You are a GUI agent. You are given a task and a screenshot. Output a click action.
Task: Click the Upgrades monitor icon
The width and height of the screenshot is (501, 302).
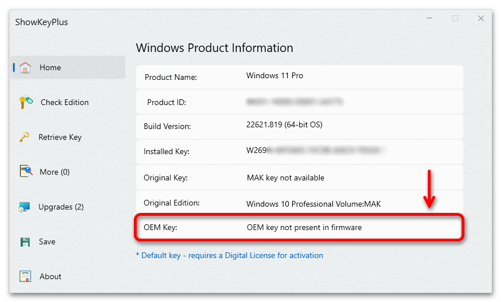pyautogui.click(x=25, y=207)
